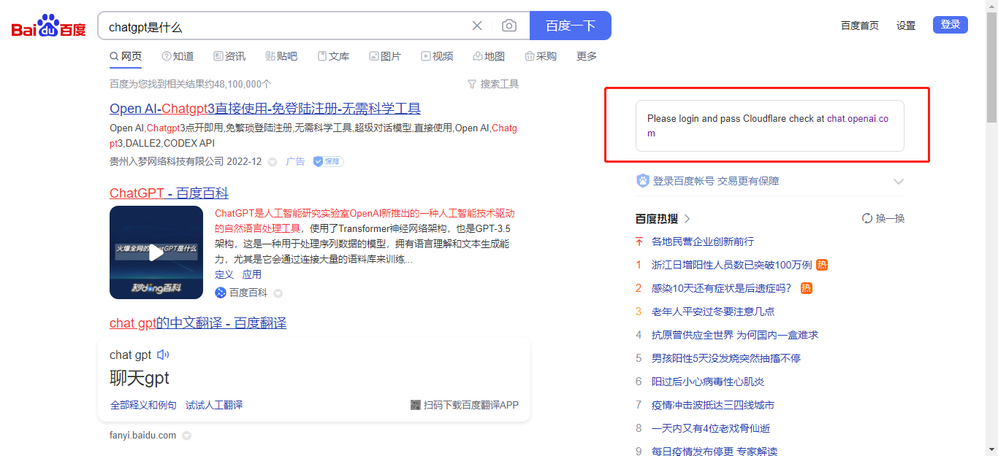
Task: Go to 百度首页
Action: point(860,26)
